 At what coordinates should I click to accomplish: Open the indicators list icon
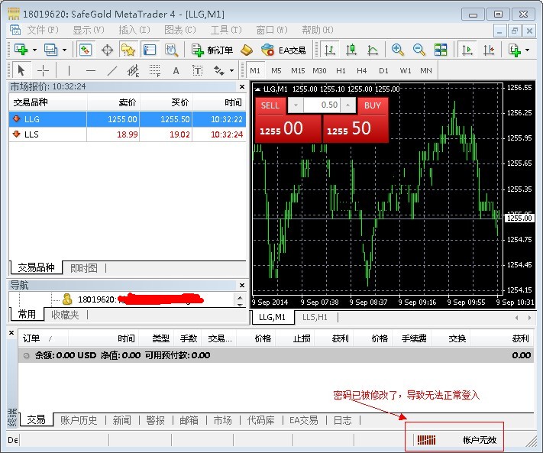[515, 50]
